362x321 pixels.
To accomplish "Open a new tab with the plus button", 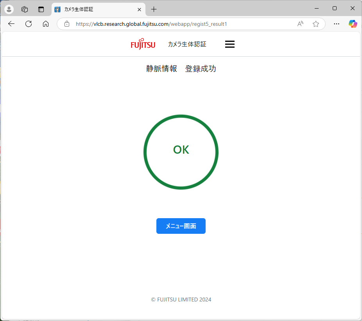I will point(154,9).
